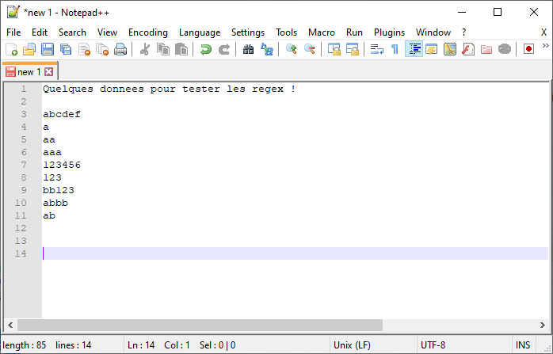Toggle the Word wrap toolbar button
The height and width of the screenshot is (354, 553).
[x=377, y=49]
